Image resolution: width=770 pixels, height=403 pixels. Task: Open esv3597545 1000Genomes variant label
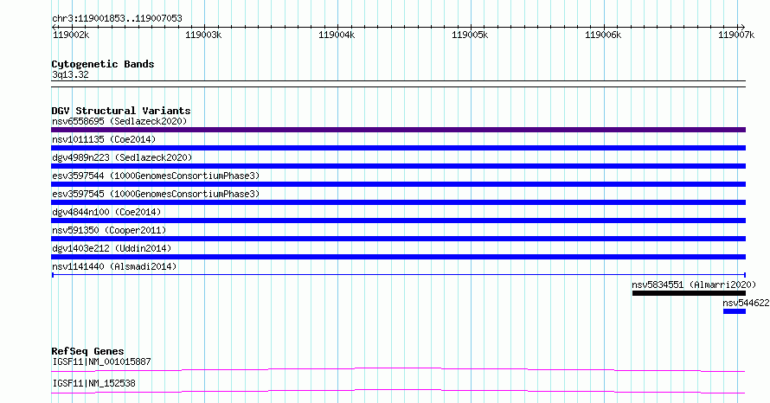click(156, 194)
